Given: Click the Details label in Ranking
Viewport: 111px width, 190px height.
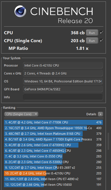Looking at the screenshot, I should [91, 114].
